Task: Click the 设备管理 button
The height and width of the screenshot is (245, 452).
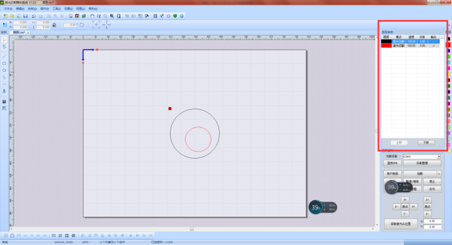Action: [421, 163]
